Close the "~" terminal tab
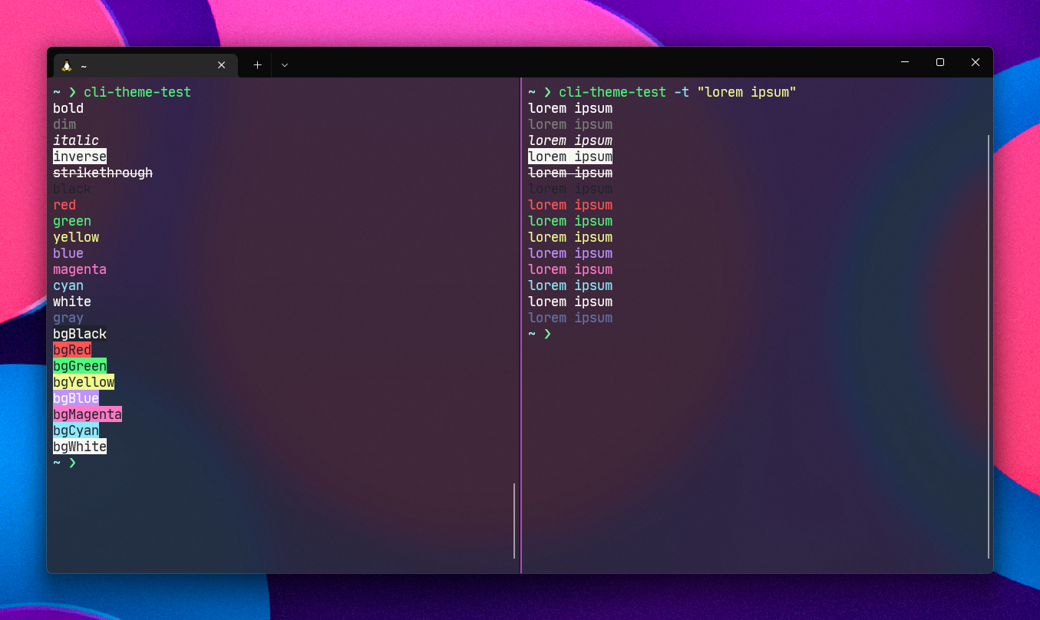The height and width of the screenshot is (620, 1040). pos(221,66)
